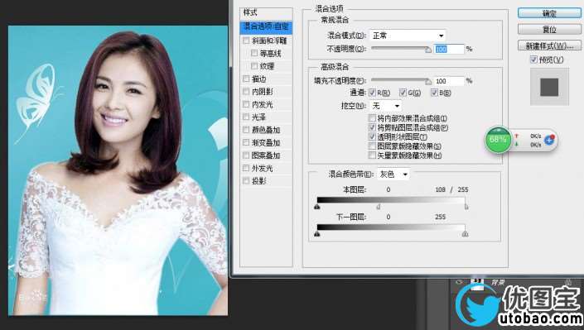Toggle the 预览 preview checkbox
This screenshot has height=330, width=584.
(533, 60)
